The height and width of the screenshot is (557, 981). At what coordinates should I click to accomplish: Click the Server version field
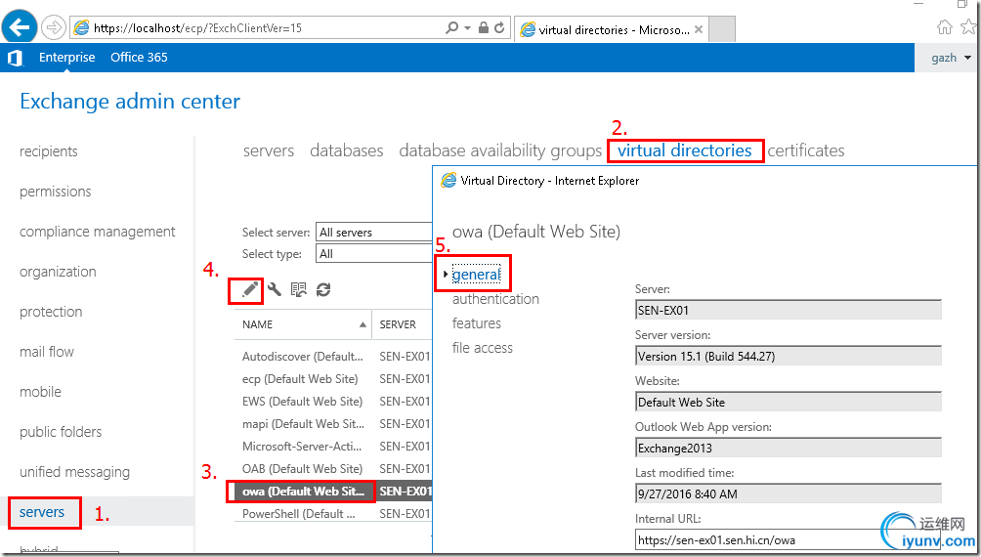pyautogui.click(x=788, y=356)
